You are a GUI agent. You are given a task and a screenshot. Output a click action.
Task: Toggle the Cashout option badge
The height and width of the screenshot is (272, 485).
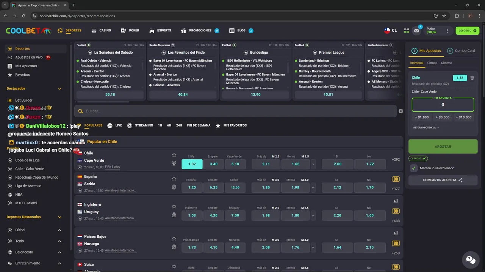[x=418, y=158]
